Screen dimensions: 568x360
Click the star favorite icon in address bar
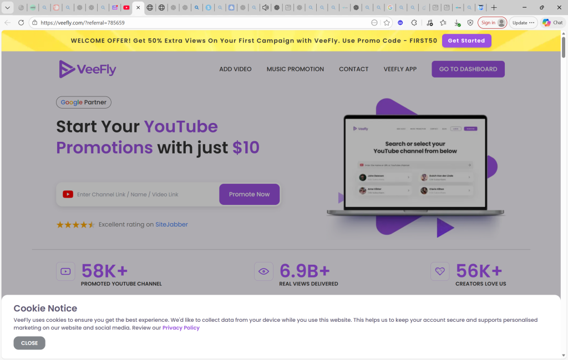387,23
